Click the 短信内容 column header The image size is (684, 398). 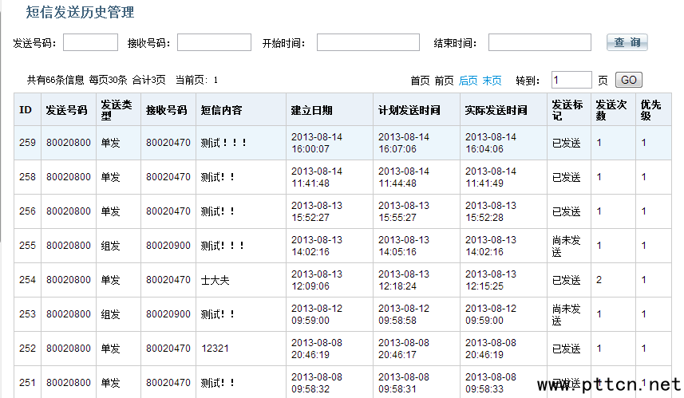[222, 110]
